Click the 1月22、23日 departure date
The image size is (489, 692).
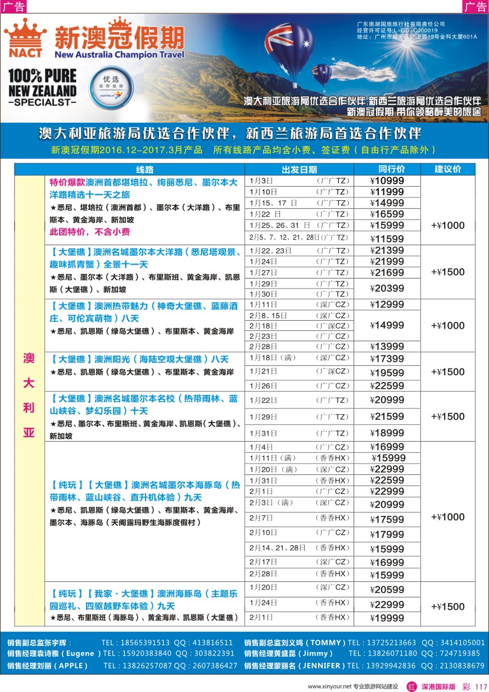(x=270, y=250)
